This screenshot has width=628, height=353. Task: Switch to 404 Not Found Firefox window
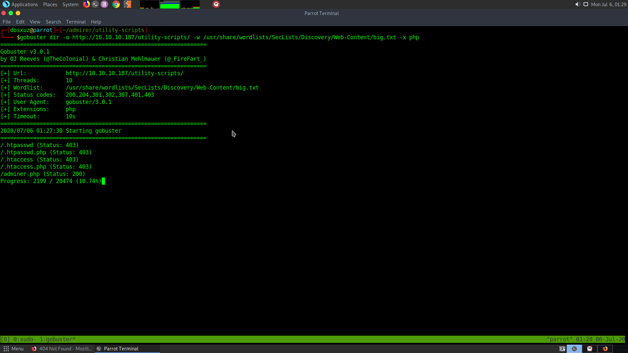click(62, 349)
